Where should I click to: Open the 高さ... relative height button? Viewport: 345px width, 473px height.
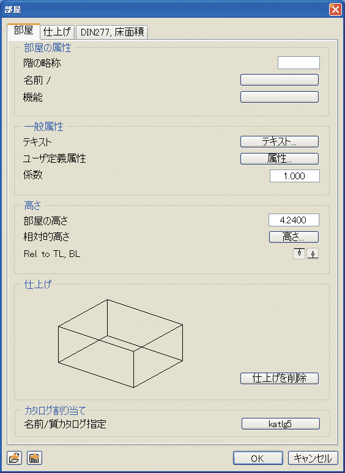pyautogui.click(x=294, y=237)
